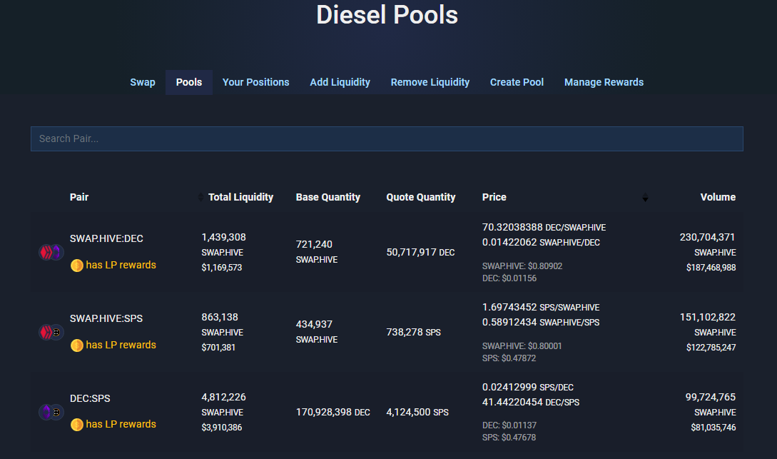
Task: Click the Quote Quantity column header
Action: [421, 197]
